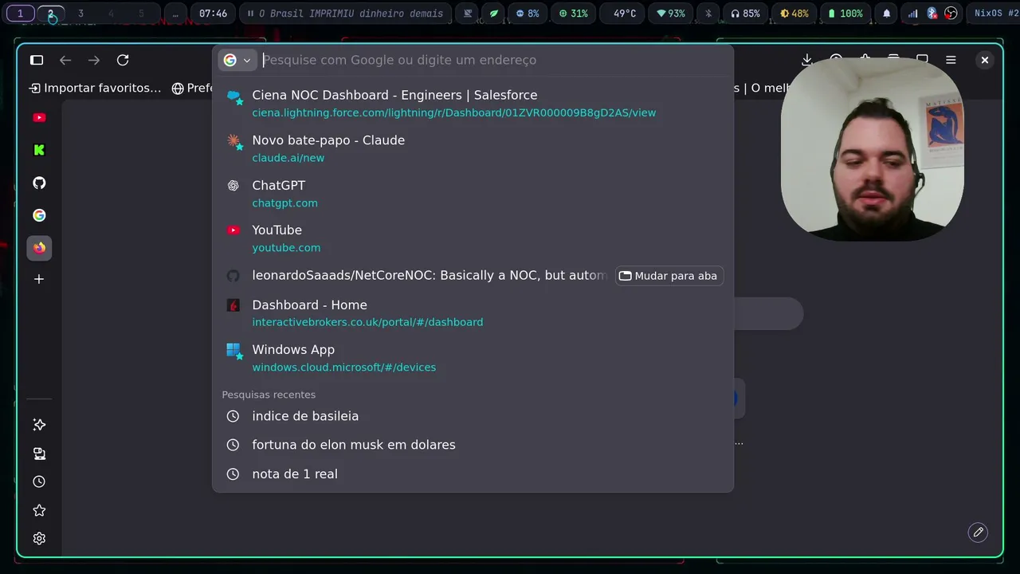
Task: Focus the address bar search field
Action: [x=494, y=60]
